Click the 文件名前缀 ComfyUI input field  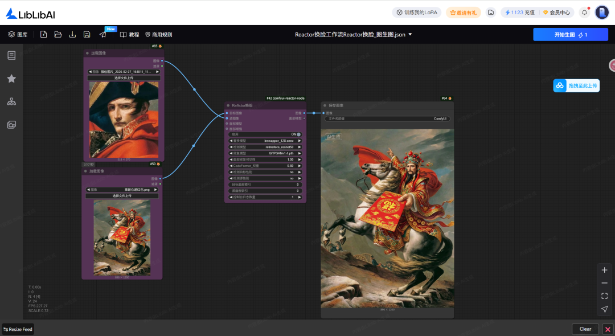click(387, 119)
